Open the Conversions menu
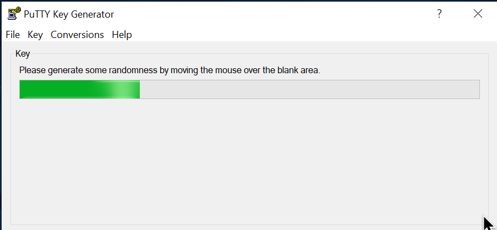The width and height of the screenshot is (497, 230). (78, 35)
